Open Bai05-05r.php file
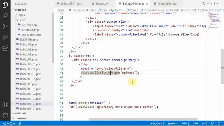This screenshot has width=224, height=126. pos(29,40)
